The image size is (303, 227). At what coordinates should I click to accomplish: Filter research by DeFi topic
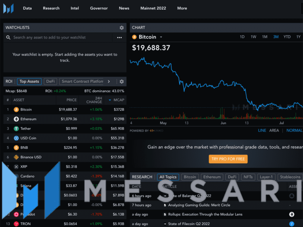[232, 177]
